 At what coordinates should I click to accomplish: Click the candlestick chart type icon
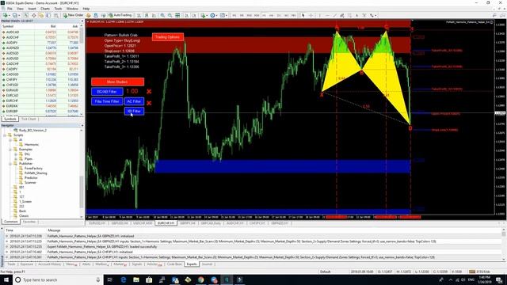coord(147,15)
